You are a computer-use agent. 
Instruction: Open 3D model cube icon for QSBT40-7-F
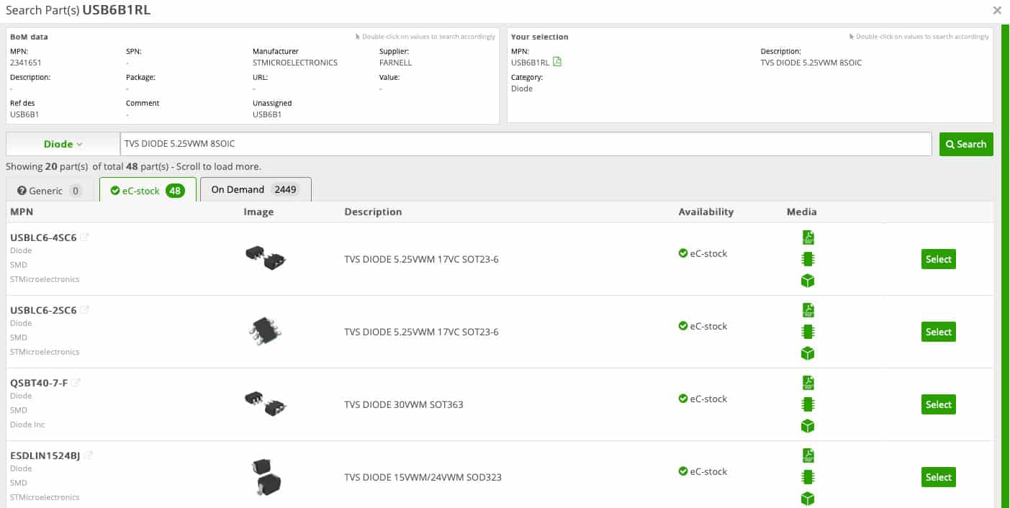pos(808,426)
